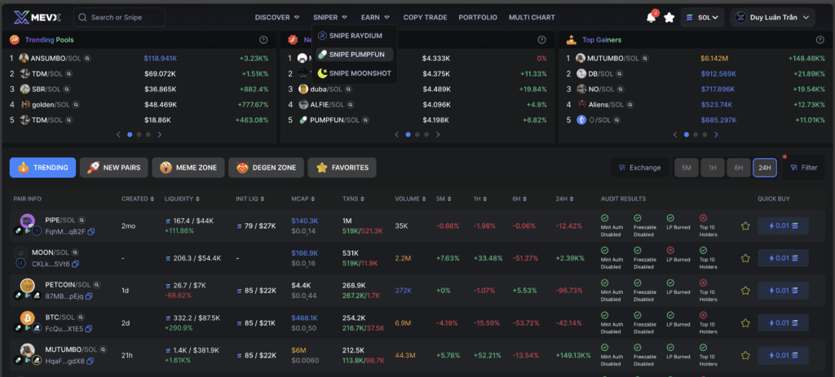835x377 pixels.
Task: Click the magnifier icon next to PIPE/SOL
Action: pos(82,220)
